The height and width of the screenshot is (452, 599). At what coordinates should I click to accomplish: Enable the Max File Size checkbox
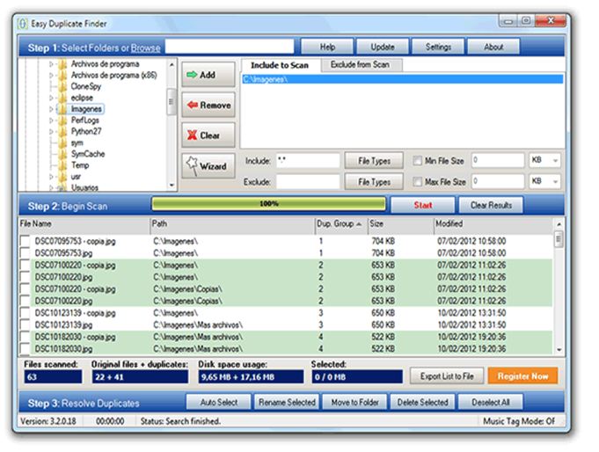point(418,182)
